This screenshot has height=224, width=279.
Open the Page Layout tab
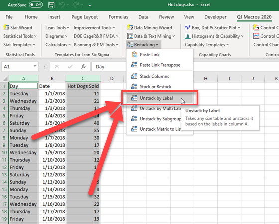tap(85, 17)
